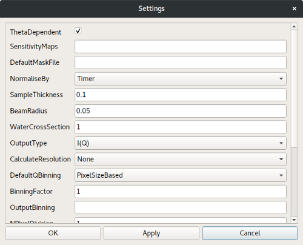The height and width of the screenshot is (245, 303).
Task: Click the OutputBinning label
Action: [32, 207]
